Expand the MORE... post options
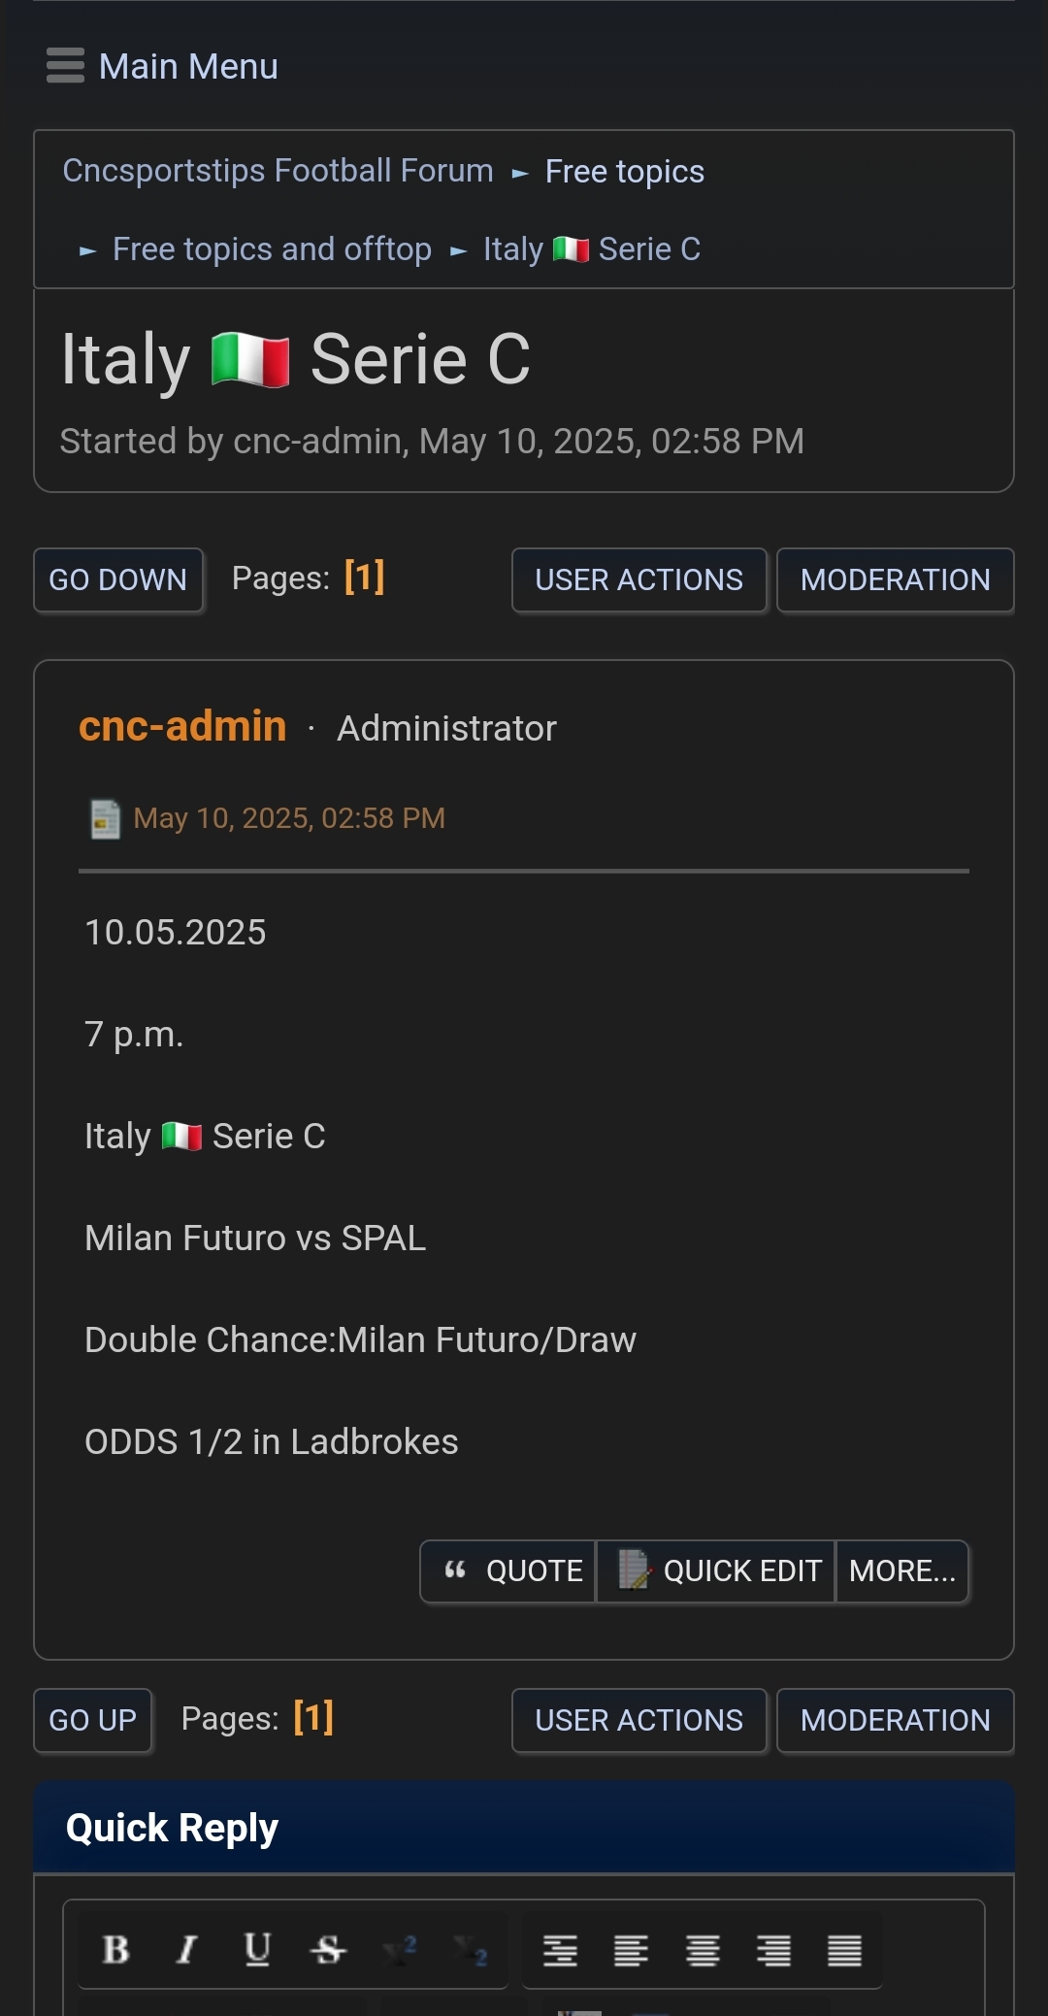Viewport: 1048px width, 2016px height. [902, 1570]
